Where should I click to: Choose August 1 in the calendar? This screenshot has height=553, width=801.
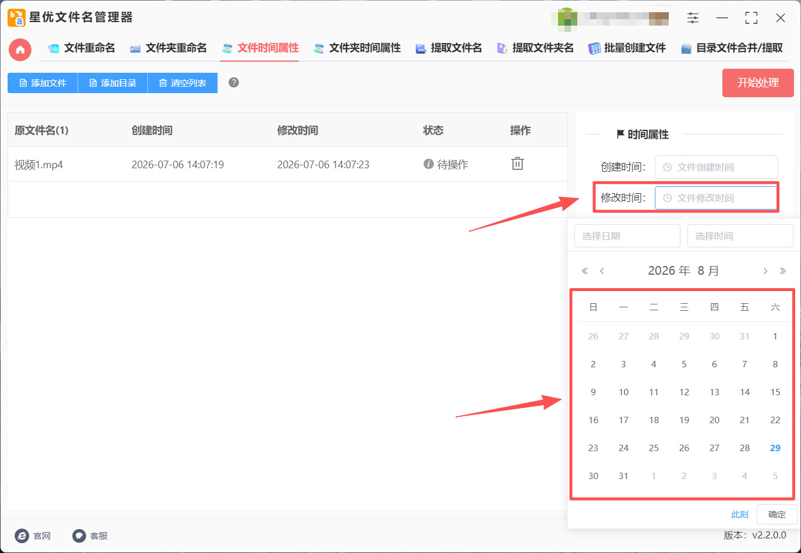pos(775,336)
